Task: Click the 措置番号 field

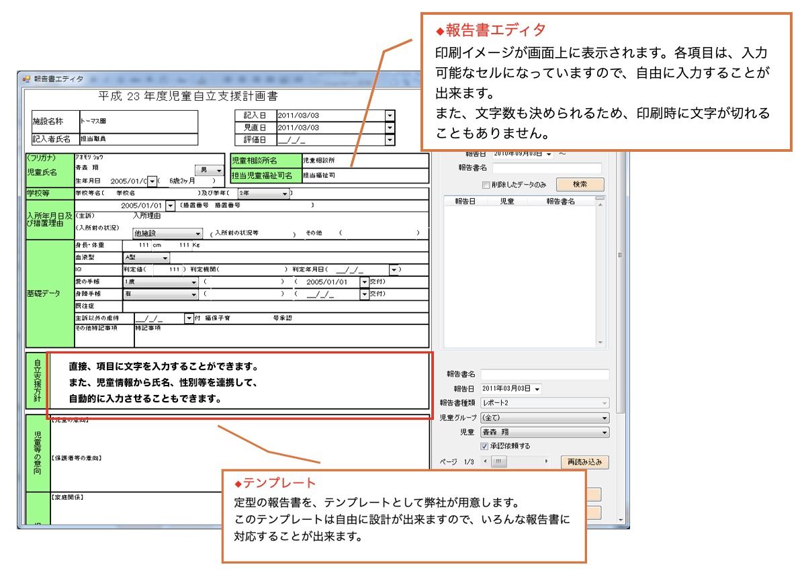Action: pos(261,205)
